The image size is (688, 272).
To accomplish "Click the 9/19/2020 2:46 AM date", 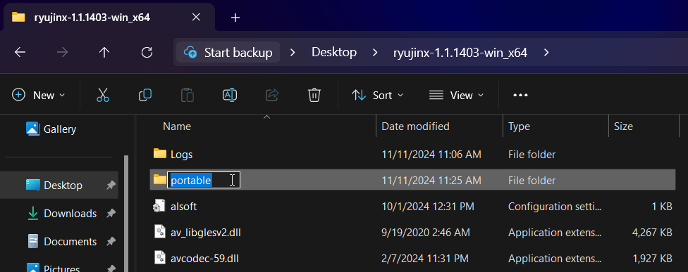I will pos(426,232).
